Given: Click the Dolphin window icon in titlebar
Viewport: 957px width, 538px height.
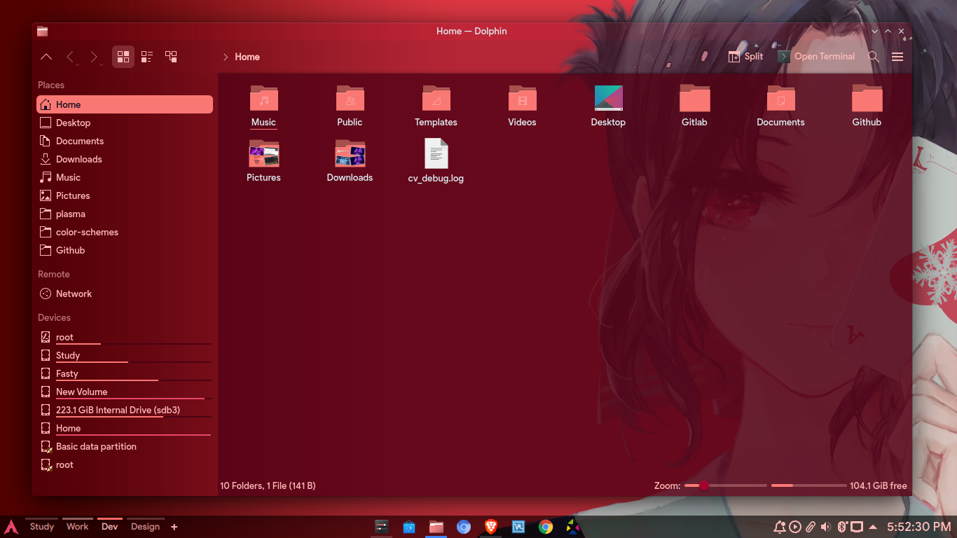Looking at the screenshot, I should pyautogui.click(x=43, y=32).
